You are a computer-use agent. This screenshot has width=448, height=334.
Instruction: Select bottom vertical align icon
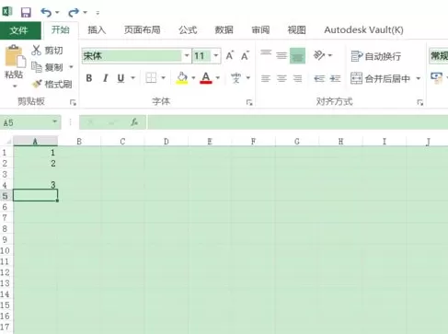click(297, 55)
